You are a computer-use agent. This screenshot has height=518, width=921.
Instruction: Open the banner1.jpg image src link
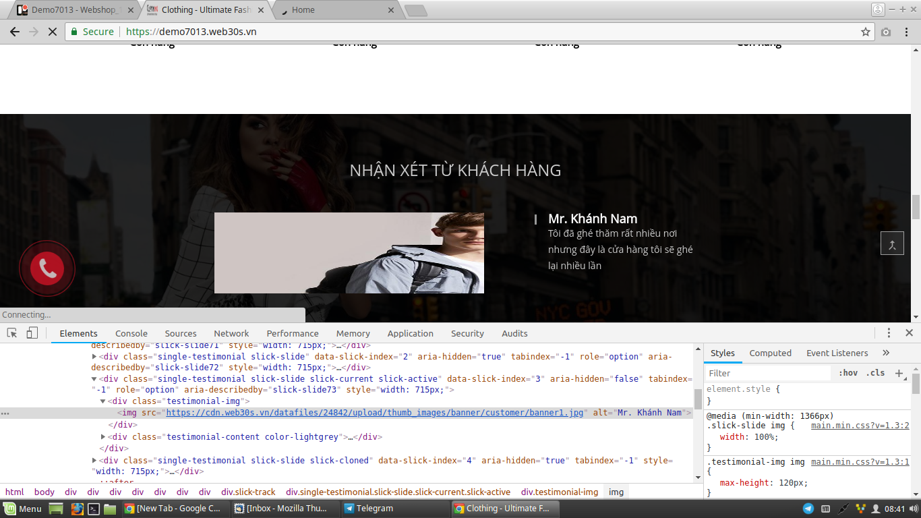[374, 413]
